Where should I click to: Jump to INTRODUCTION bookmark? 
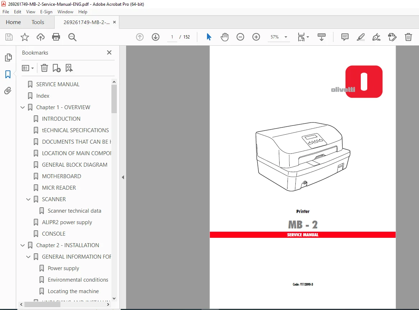click(x=61, y=119)
